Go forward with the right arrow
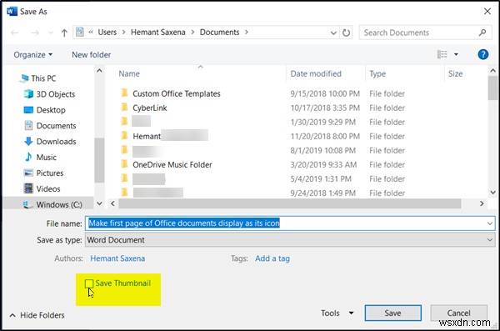 pyautogui.click(x=35, y=33)
